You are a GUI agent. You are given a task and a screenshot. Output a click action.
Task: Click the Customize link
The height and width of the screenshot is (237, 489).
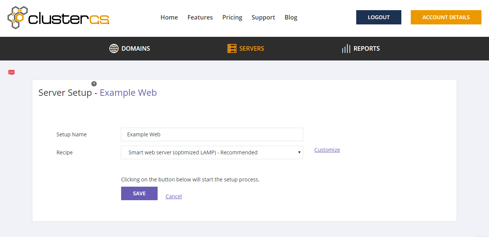point(327,150)
